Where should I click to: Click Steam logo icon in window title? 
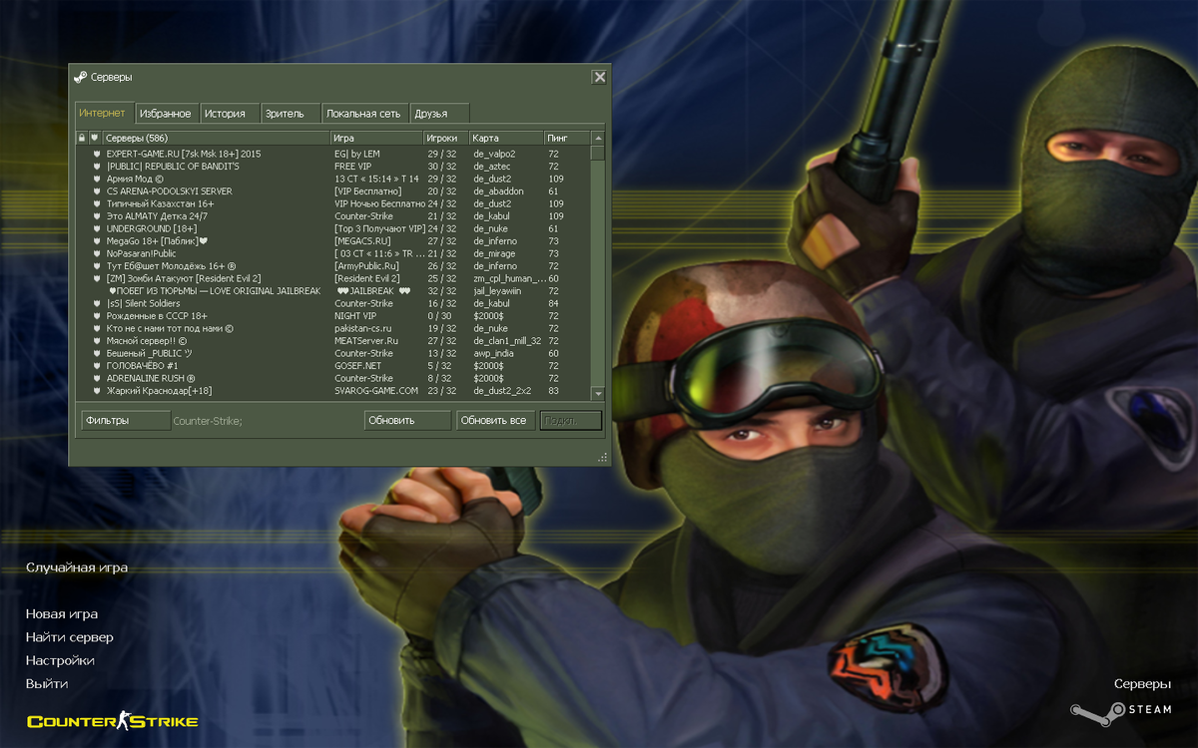tap(80, 77)
